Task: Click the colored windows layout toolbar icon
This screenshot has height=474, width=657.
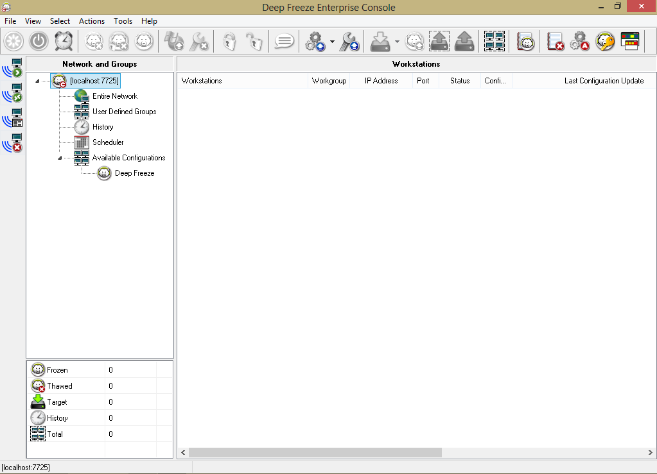Action: coord(630,42)
